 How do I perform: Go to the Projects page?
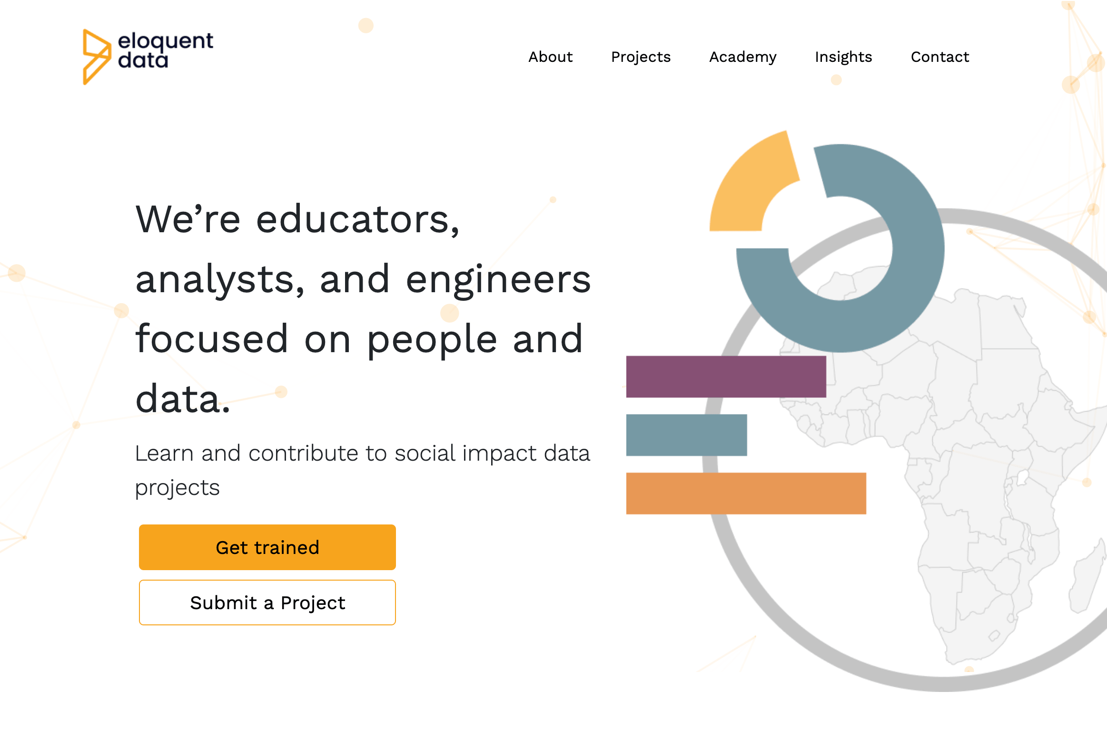pyautogui.click(x=641, y=57)
